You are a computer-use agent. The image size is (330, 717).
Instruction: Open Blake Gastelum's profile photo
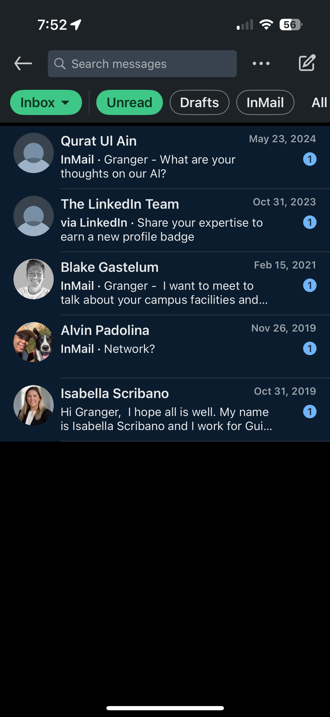click(x=34, y=279)
